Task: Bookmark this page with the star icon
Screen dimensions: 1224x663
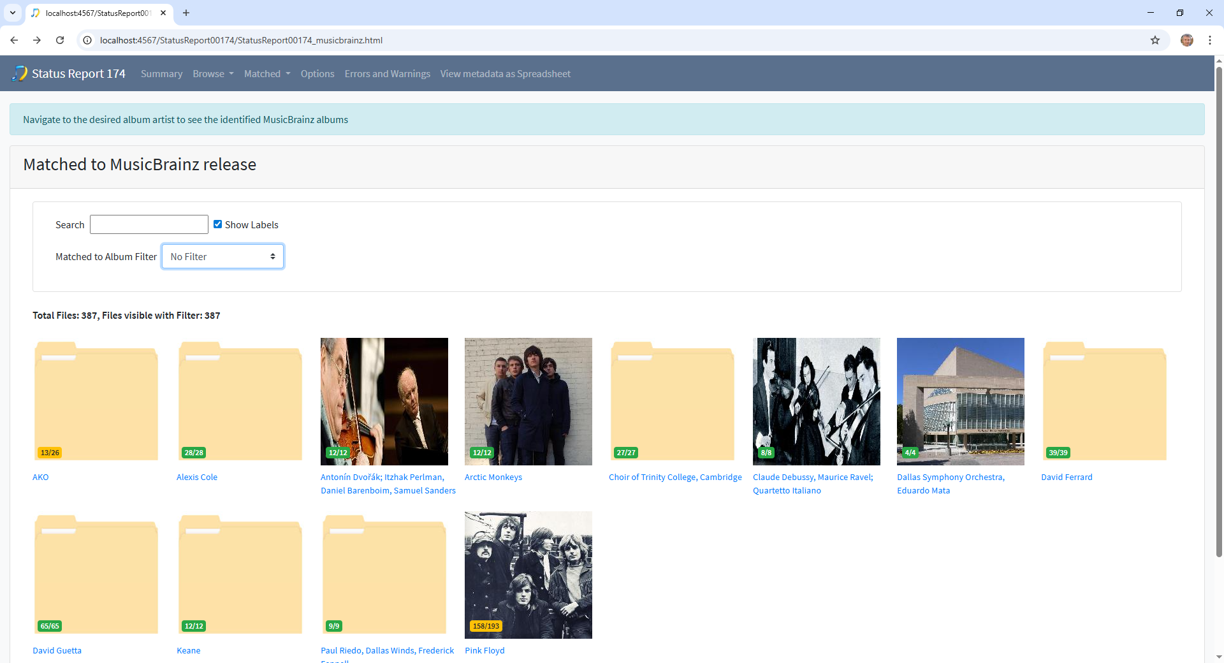Action: (x=1155, y=40)
